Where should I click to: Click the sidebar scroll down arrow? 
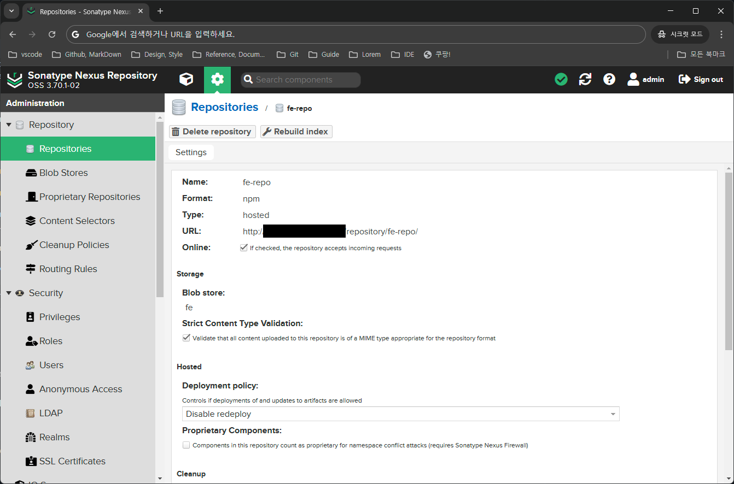160,479
